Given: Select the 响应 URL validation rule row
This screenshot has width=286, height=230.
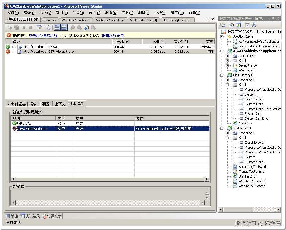Looking at the screenshot, I should click(x=110, y=124).
